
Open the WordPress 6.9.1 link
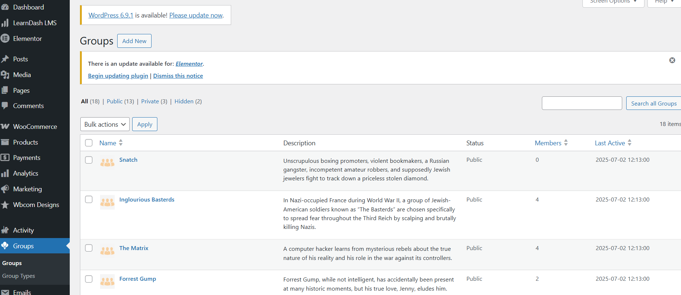point(111,15)
